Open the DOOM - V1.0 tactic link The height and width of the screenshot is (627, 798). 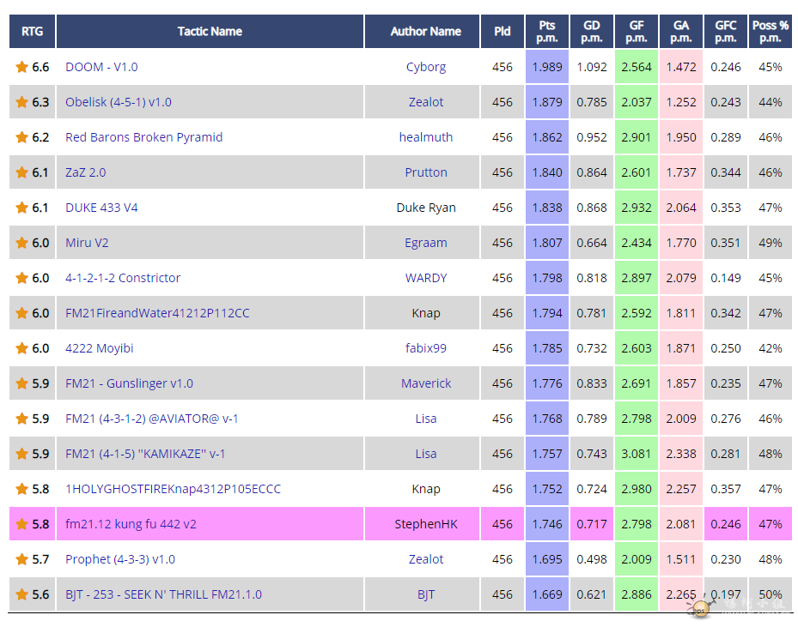[101, 67]
